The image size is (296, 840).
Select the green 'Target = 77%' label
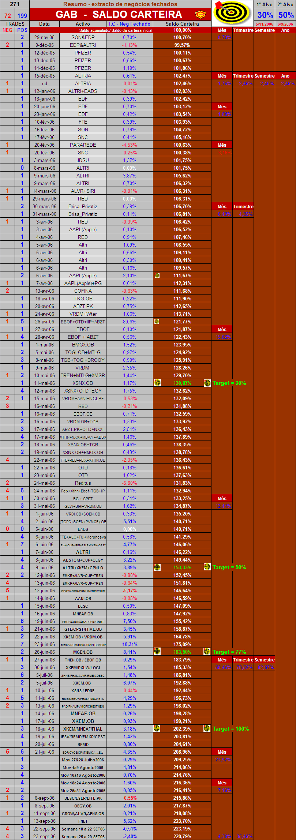[229, 652]
